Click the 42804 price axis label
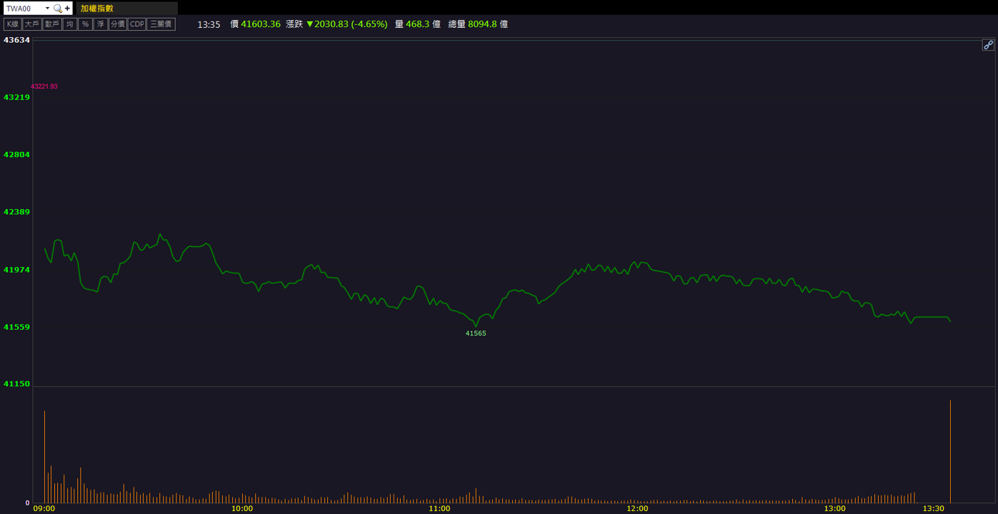The width and height of the screenshot is (998, 514). [x=17, y=155]
